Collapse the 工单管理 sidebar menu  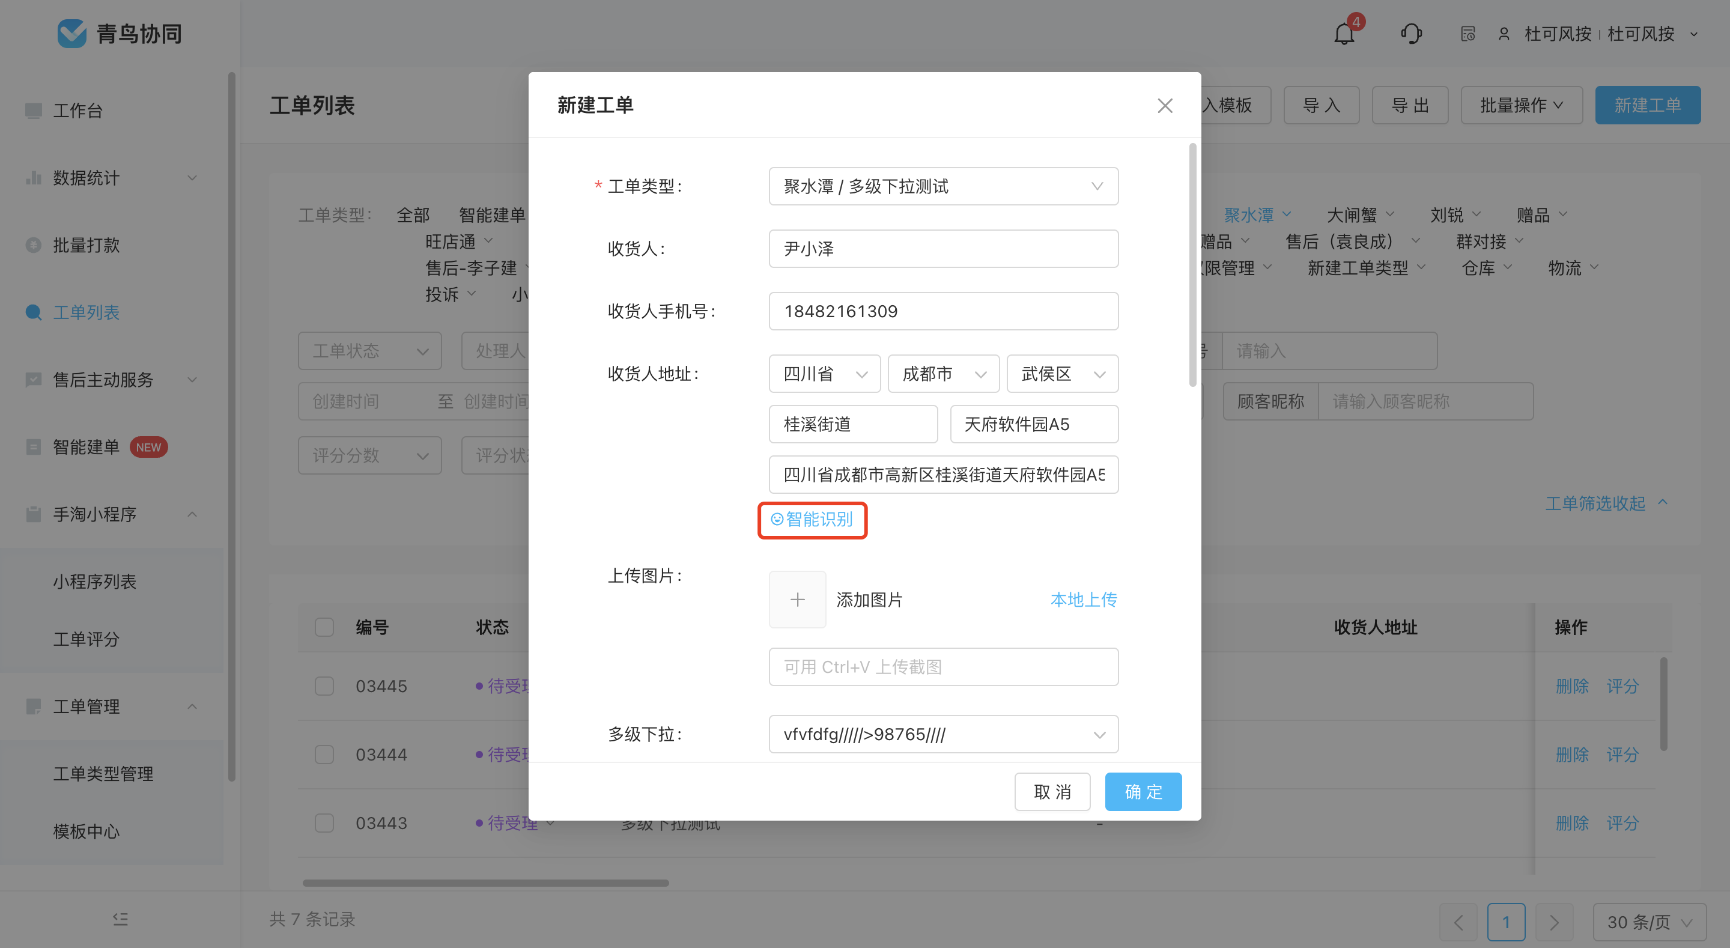point(192,706)
